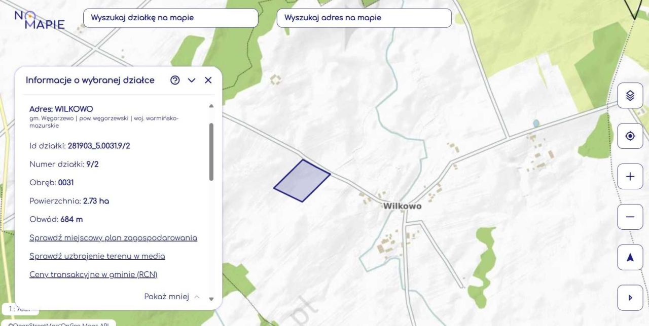Focus the 'Wyszukaj działkę na mapie' search field

pyautogui.click(x=170, y=18)
